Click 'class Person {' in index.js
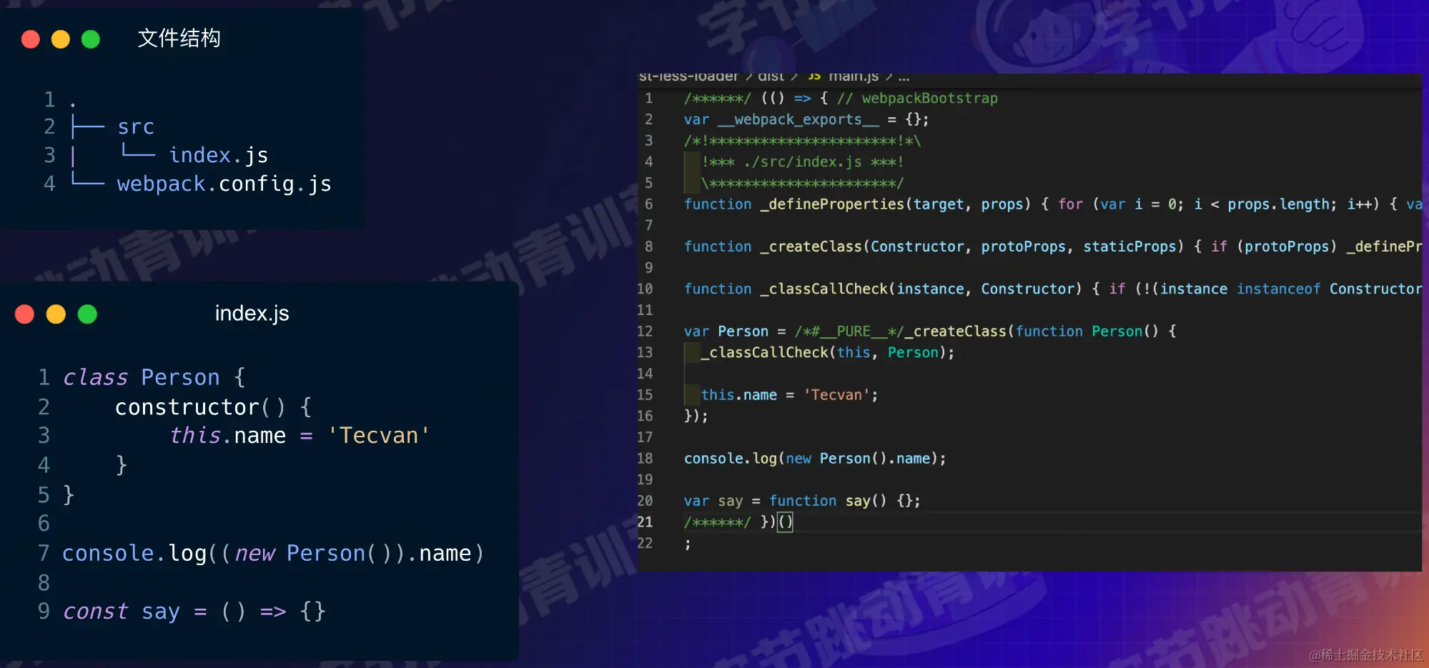Image resolution: width=1429 pixels, height=668 pixels. (154, 377)
